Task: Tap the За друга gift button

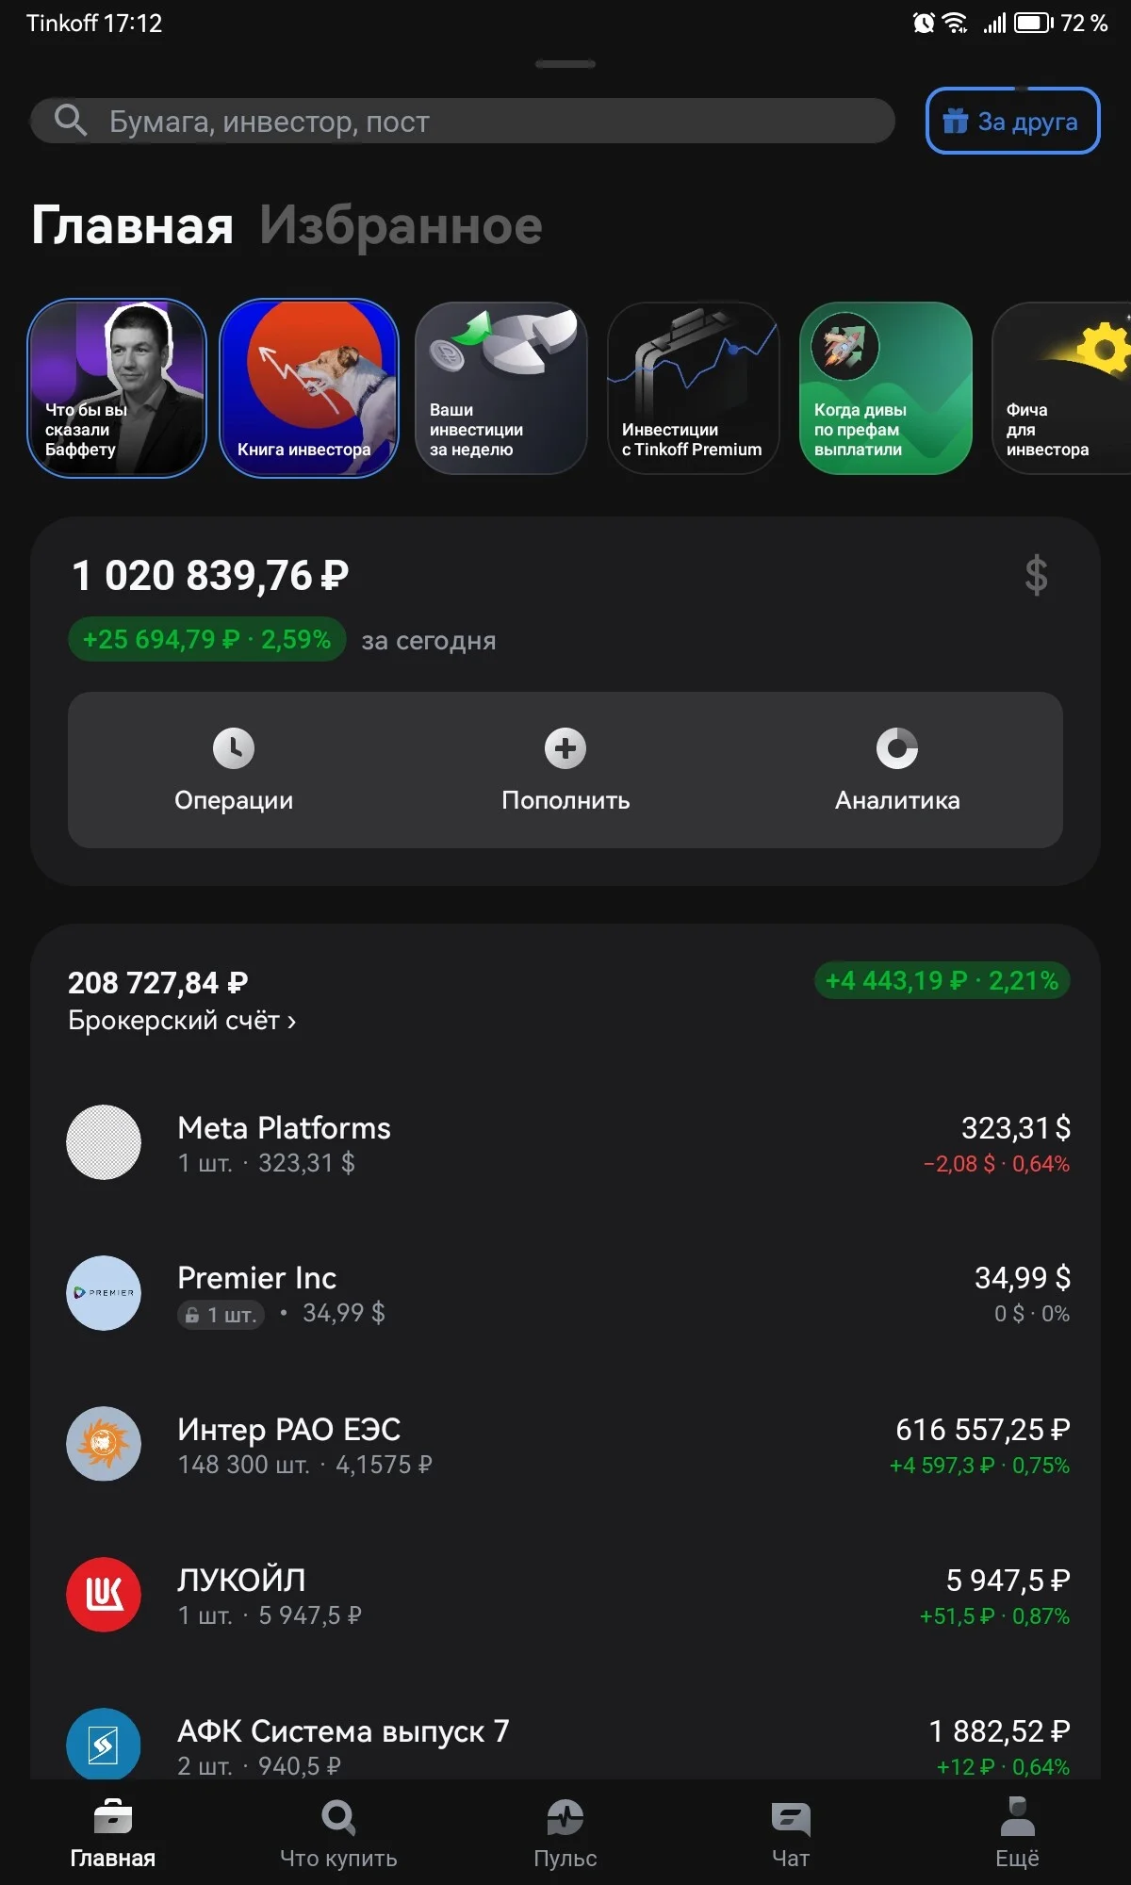Action: coord(1012,121)
